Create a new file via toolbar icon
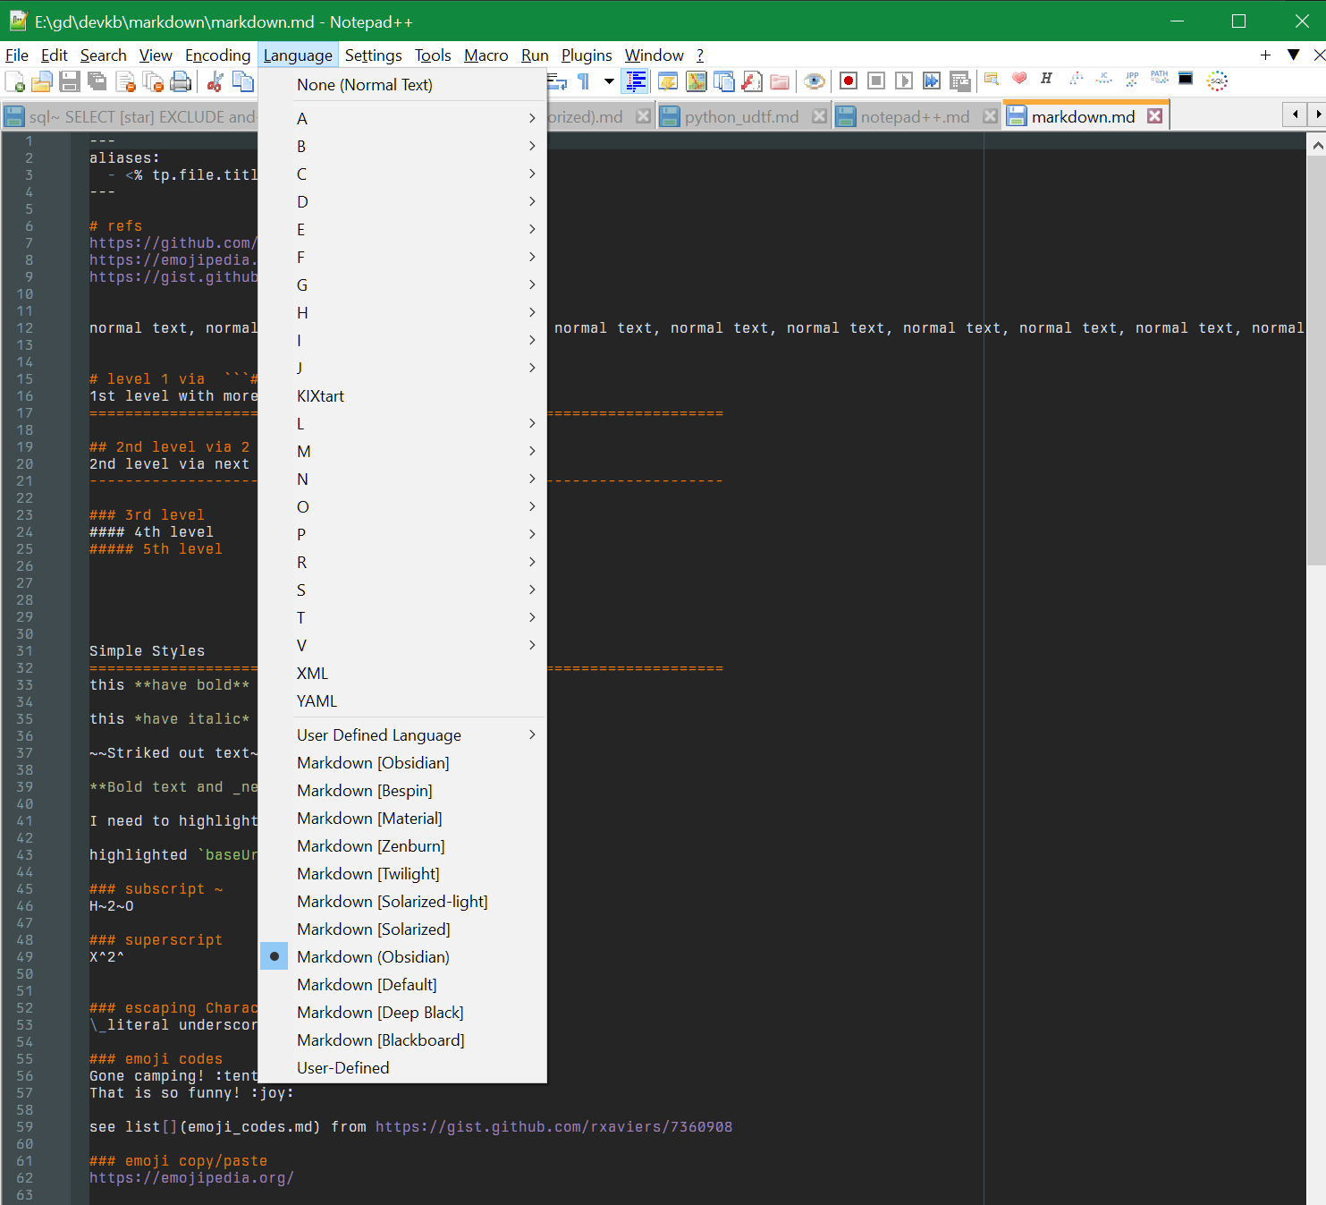The image size is (1326, 1205). 15,81
